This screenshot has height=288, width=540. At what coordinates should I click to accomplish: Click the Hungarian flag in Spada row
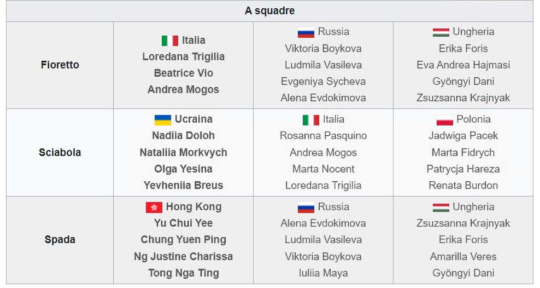point(441,208)
